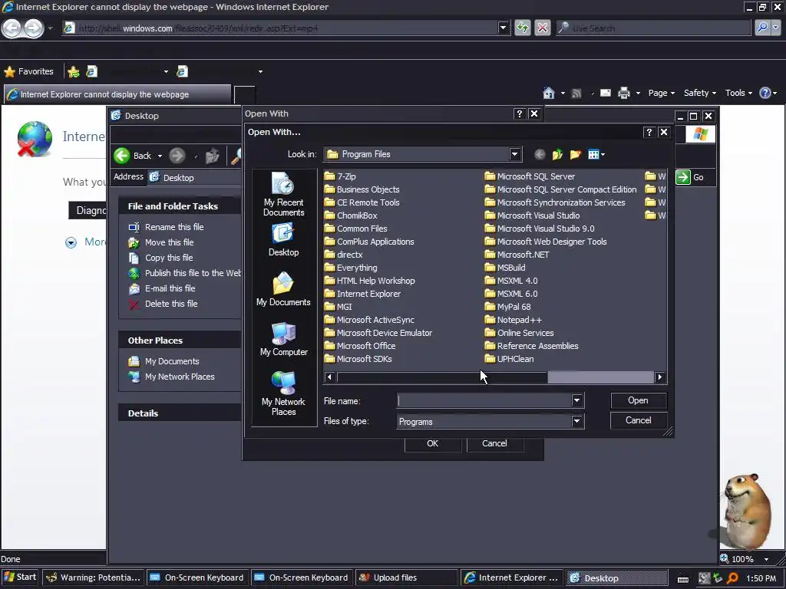
Task: Open the Page menu in Internet Explorer
Action: coord(661,93)
